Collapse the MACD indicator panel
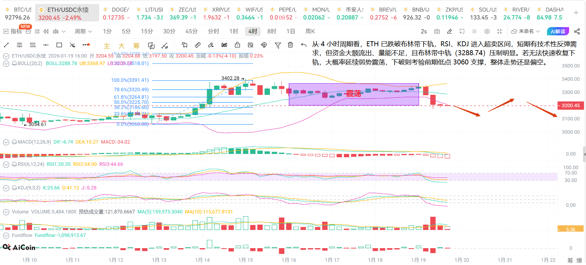 tap(6, 142)
